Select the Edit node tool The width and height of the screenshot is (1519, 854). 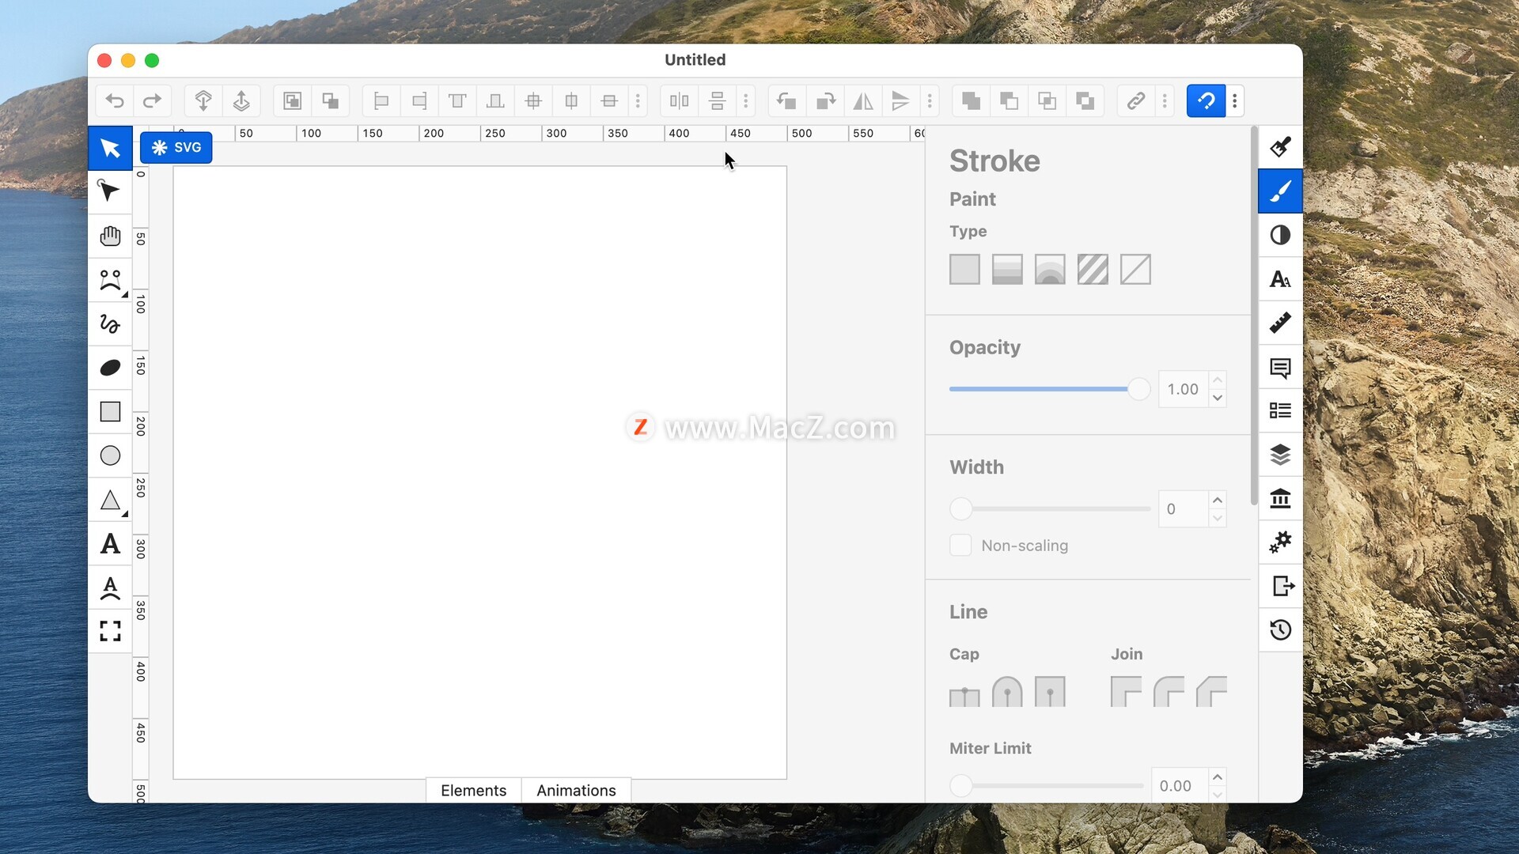coord(110,191)
